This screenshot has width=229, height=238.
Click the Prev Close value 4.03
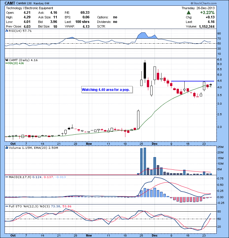[27, 26]
